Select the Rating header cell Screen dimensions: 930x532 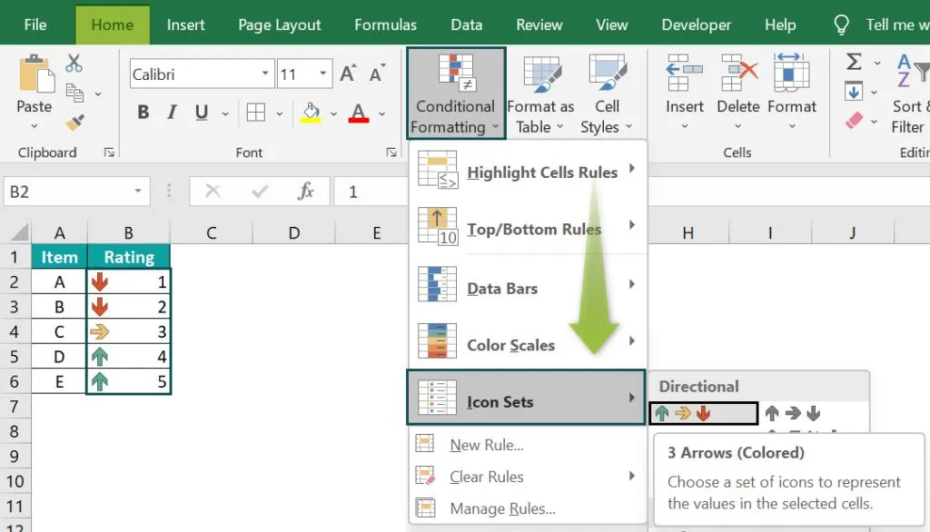coord(129,257)
